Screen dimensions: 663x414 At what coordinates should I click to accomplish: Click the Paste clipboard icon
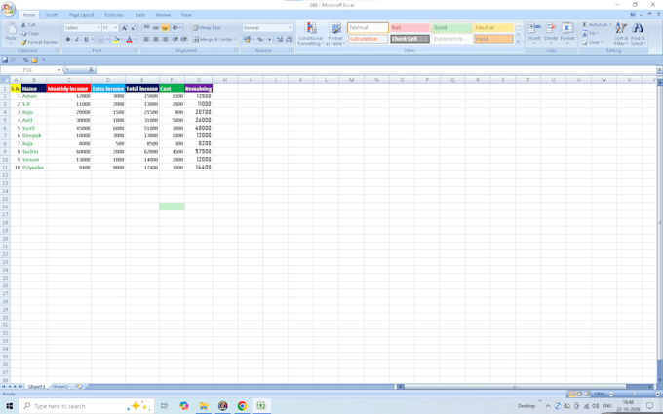pyautogui.click(x=11, y=29)
